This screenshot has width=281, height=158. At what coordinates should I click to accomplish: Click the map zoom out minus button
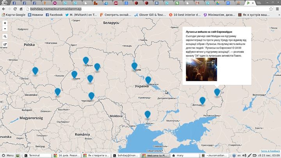click(x=5, y=29)
